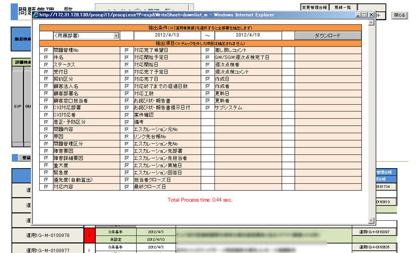Uncheck the 対応完了予定日 checkbox
This screenshot has height=253, width=416.
[127, 72]
